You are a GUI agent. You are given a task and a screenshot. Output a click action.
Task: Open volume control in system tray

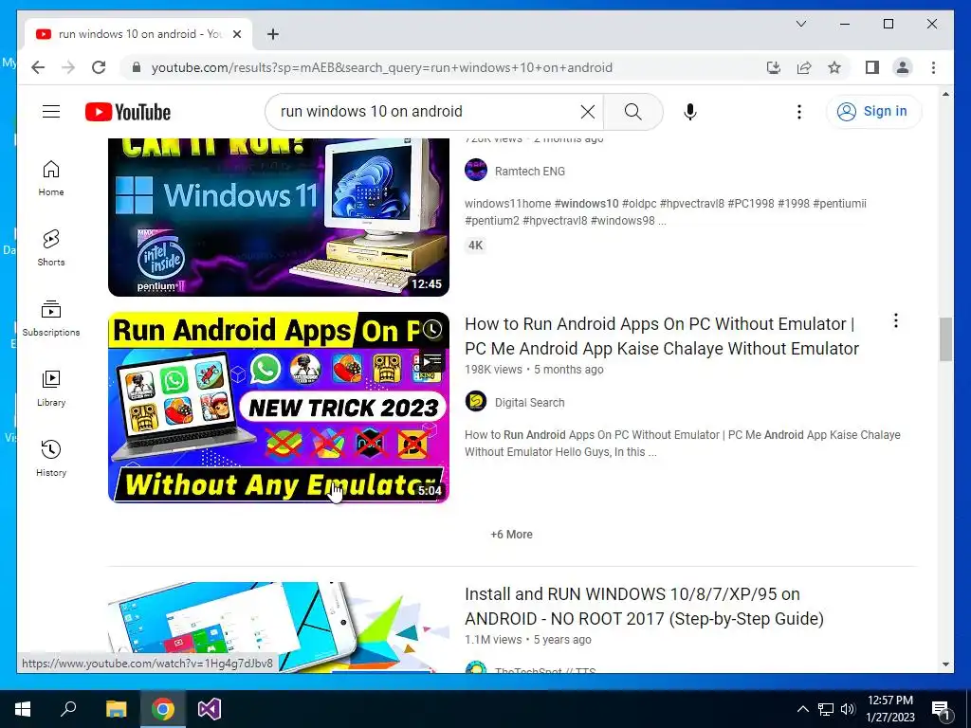point(848,709)
